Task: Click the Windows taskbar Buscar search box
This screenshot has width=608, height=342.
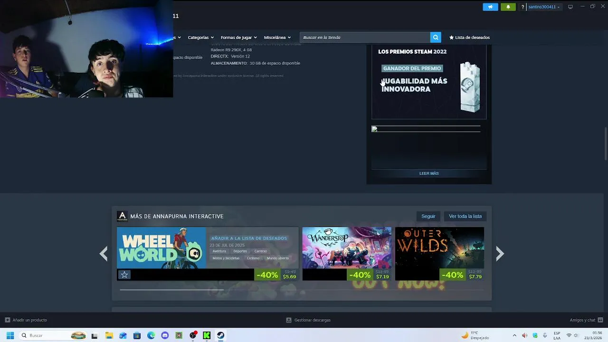Action: [x=54, y=335]
